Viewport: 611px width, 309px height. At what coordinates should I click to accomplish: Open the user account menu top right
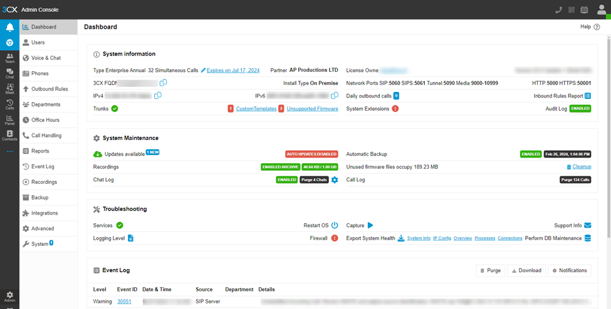coord(601,10)
